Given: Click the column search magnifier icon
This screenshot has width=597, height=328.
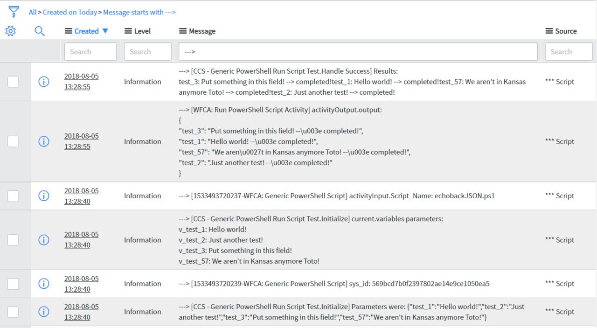Looking at the screenshot, I should [x=40, y=31].
